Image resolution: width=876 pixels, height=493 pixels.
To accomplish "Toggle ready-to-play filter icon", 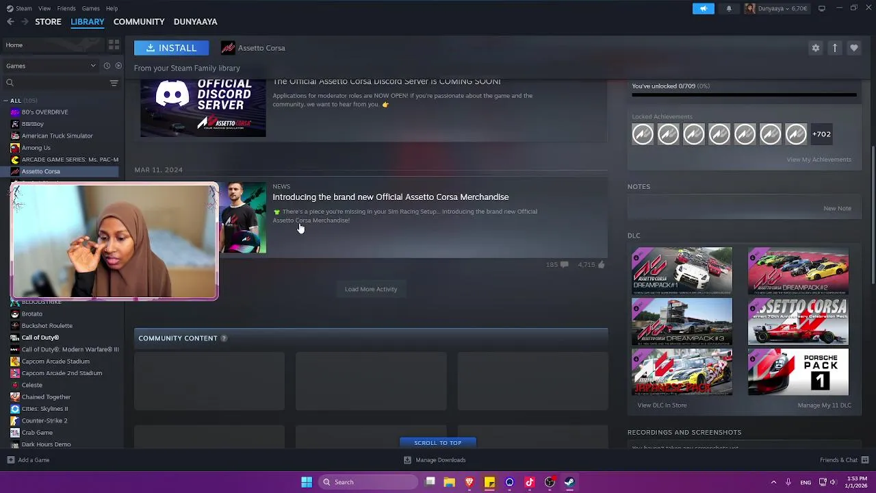I will tap(118, 66).
